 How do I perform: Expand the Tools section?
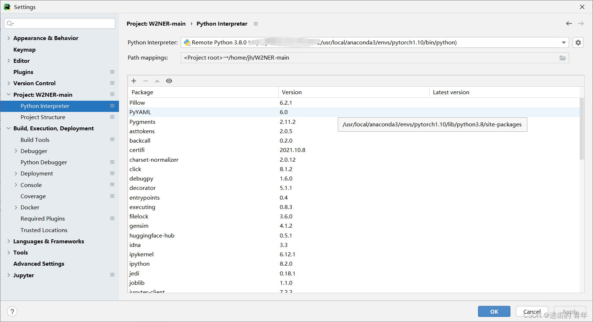click(x=9, y=252)
